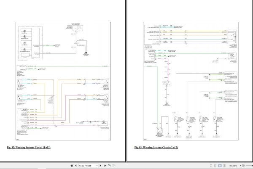This screenshot has height=169, width=253.
Task: Go to the previous page
Action: point(76,166)
